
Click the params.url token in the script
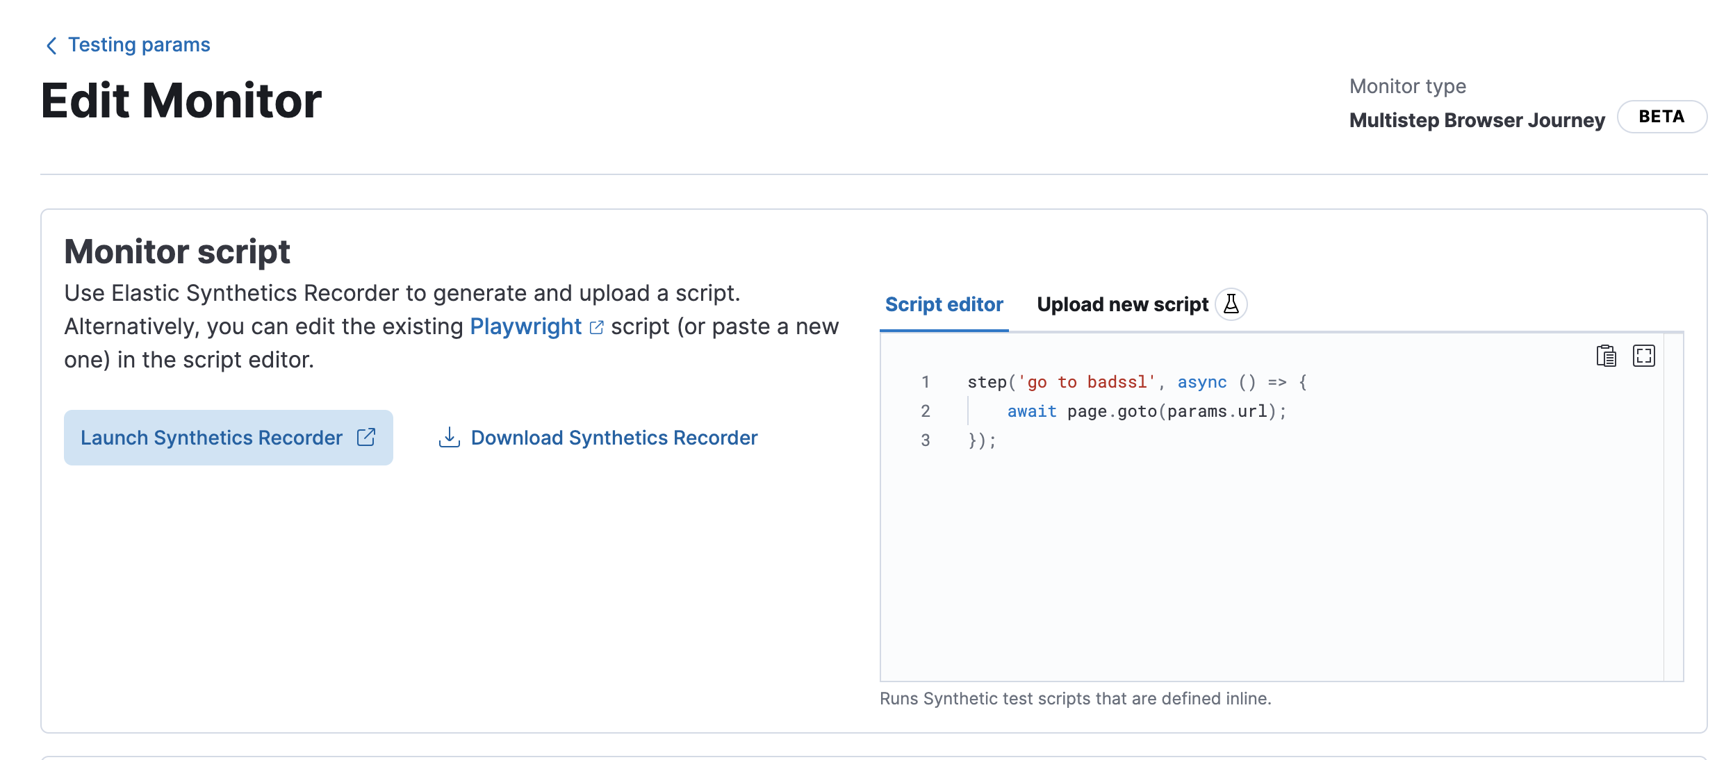point(1219,411)
